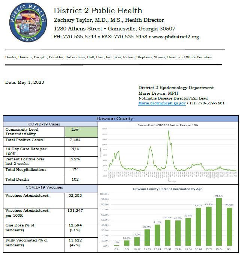Click Total Positive Cases value '7,484'
Viewport: 244px width, 258px height.
click(75, 140)
